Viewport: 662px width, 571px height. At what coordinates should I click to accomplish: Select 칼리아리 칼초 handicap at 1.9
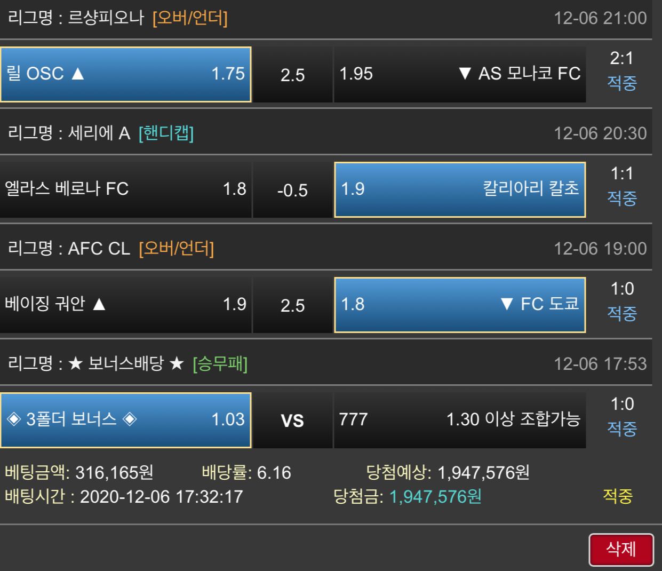(x=460, y=189)
